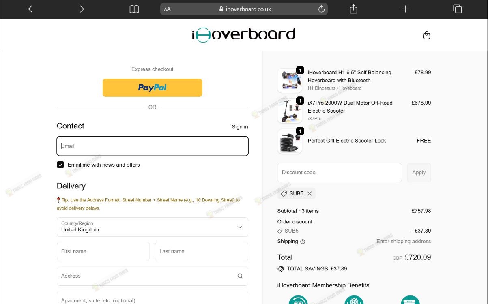
Task: Click the Discount code field
Action: click(340, 173)
